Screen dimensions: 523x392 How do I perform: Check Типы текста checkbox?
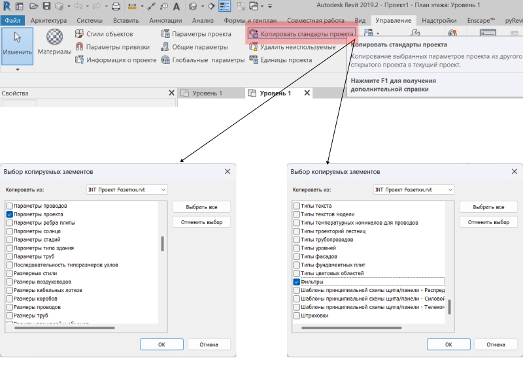click(x=296, y=206)
